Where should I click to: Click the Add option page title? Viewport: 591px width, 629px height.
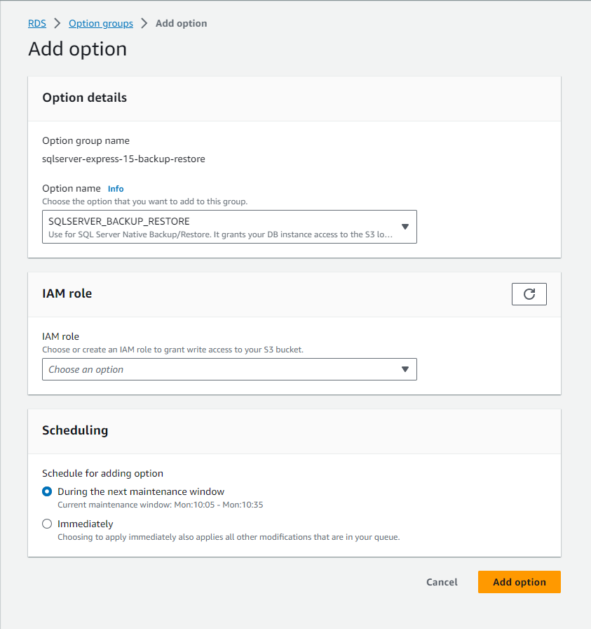77,49
